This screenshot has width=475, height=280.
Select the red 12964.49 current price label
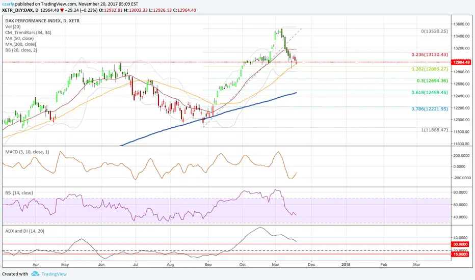click(461, 62)
